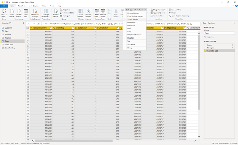Open Help question mark icon
The image size is (238, 145).
pos(236,6)
